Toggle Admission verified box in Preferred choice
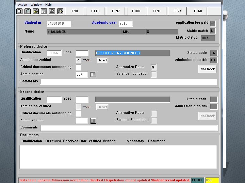The height and width of the screenshot is (183, 245). (x=79, y=60)
